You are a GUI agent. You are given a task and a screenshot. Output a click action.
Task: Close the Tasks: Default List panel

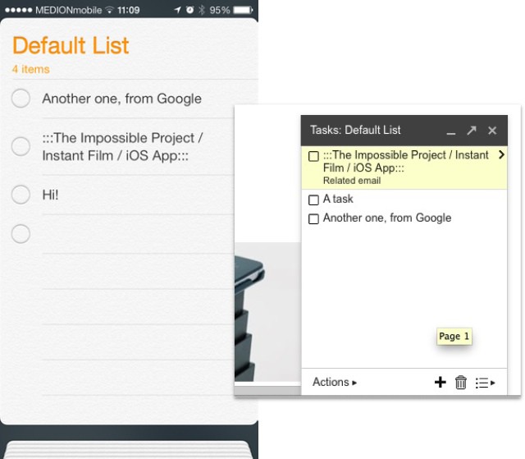pos(492,131)
